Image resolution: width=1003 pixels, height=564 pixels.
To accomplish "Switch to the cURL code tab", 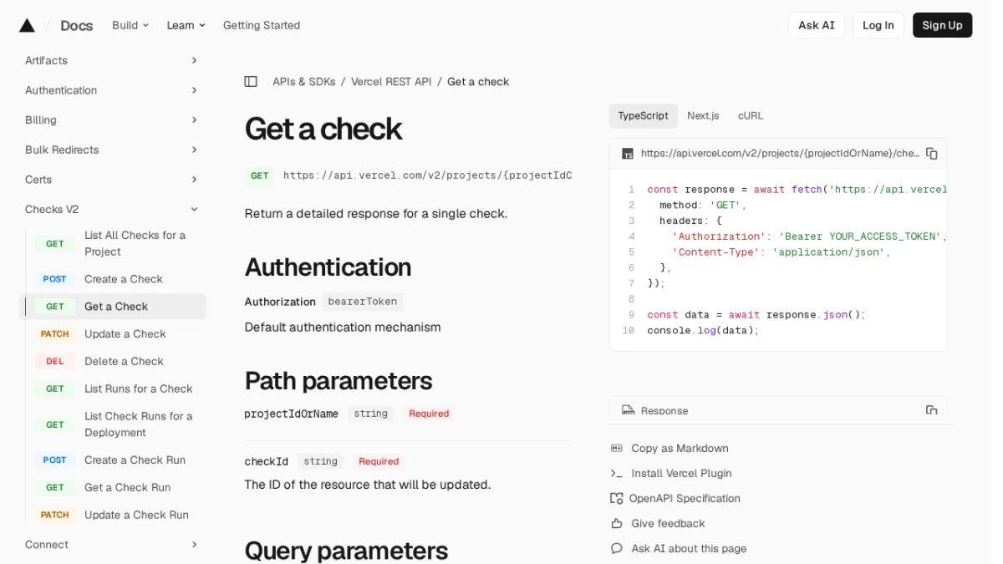I will (750, 115).
